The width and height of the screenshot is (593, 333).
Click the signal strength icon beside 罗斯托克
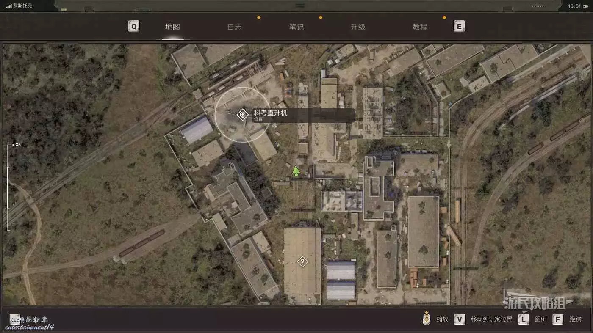click(8, 6)
